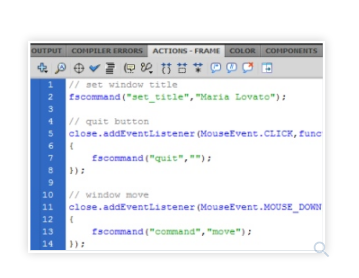Viewport: 359px width, 278px height.
Task: Apply line comment using the toolbar icon
Action: pyautogui.click(x=232, y=68)
